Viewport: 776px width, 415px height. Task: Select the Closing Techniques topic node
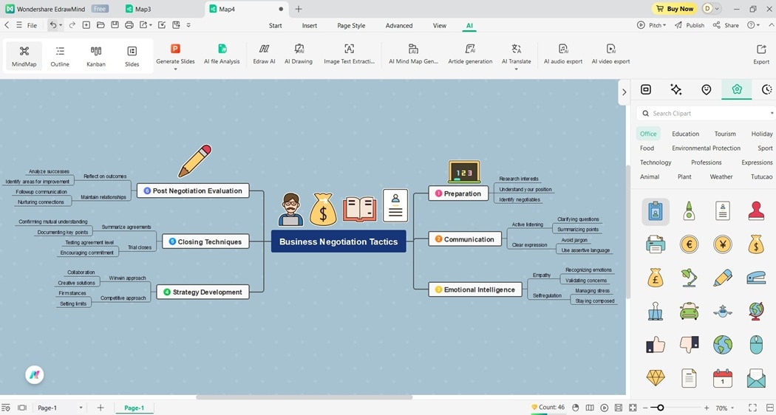(205, 241)
